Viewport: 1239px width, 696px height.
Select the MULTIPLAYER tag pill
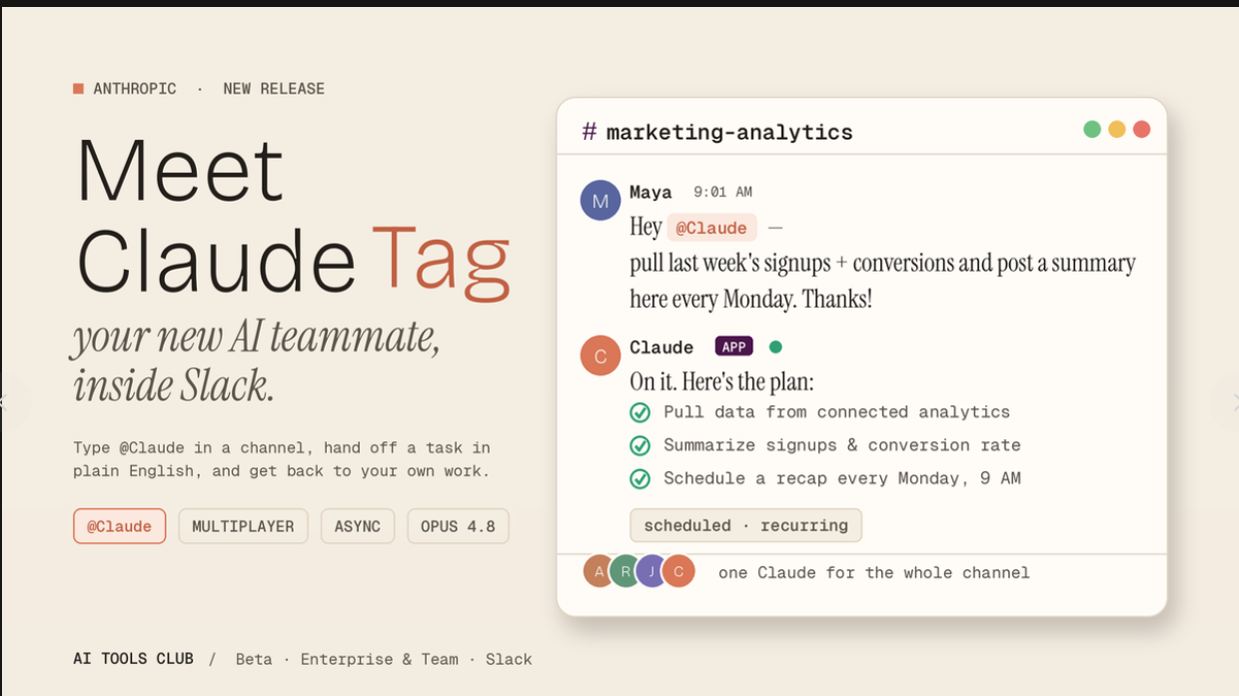[x=243, y=526]
